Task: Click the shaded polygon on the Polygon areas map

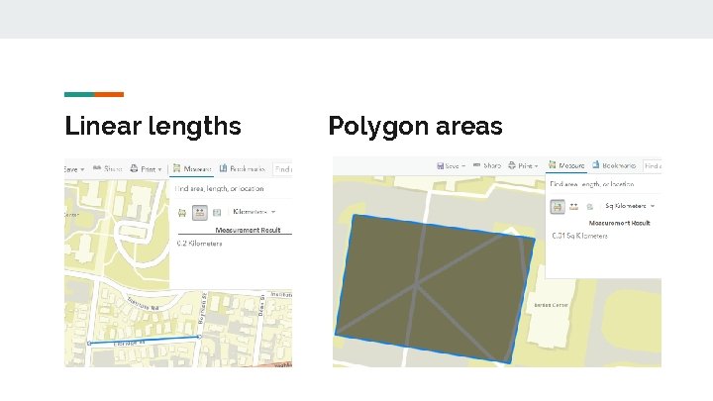Action: (x=435, y=289)
